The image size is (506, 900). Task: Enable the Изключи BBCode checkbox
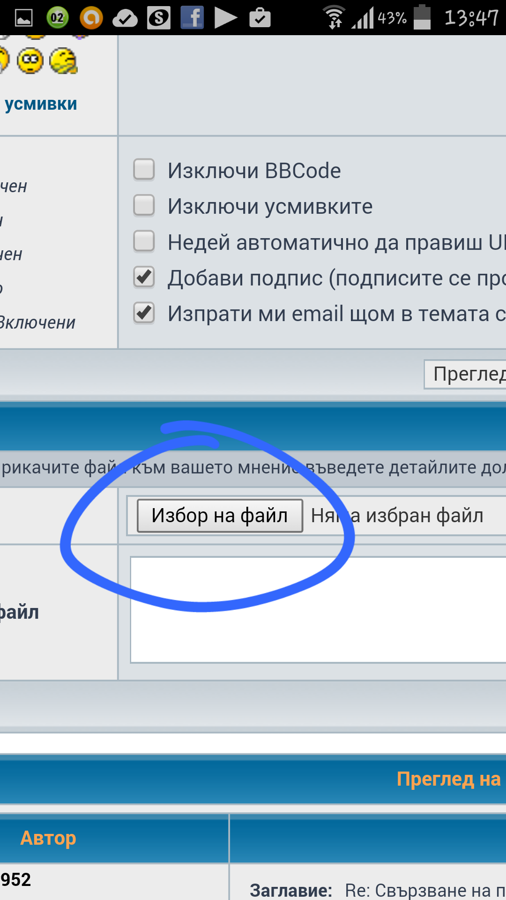coord(144,170)
